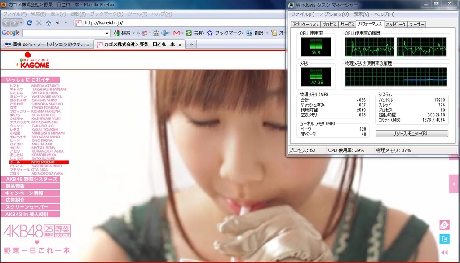Open Task Manager オプション(O) menu
460x263 pixels.
(x=334, y=14)
